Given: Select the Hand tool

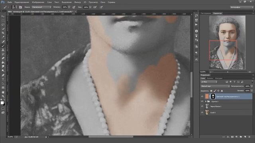Looking at the screenshot, I should (x=3, y=92).
